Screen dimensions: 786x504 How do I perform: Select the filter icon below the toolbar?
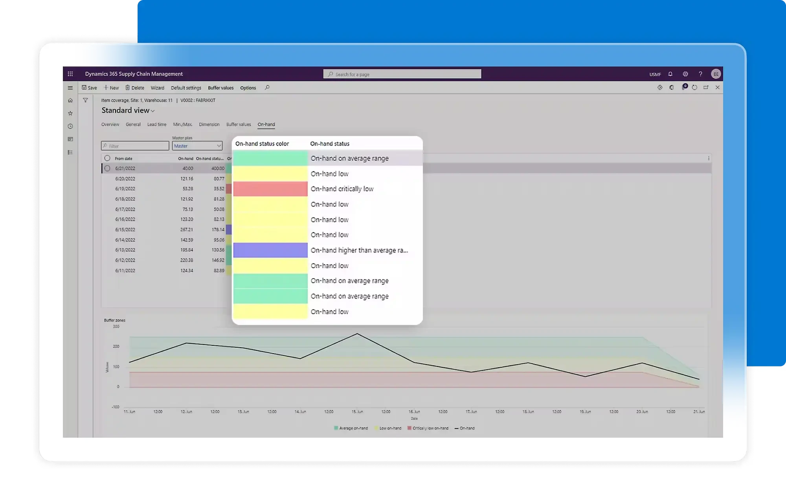click(x=86, y=100)
